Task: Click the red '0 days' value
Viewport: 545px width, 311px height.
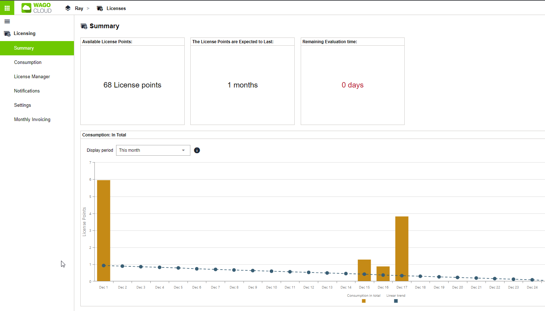Action: (352, 85)
